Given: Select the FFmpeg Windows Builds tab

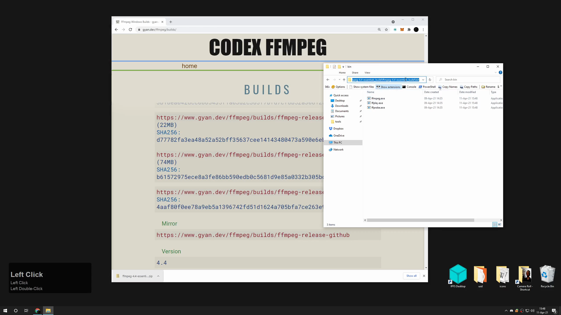Looking at the screenshot, I should [x=140, y=22].
